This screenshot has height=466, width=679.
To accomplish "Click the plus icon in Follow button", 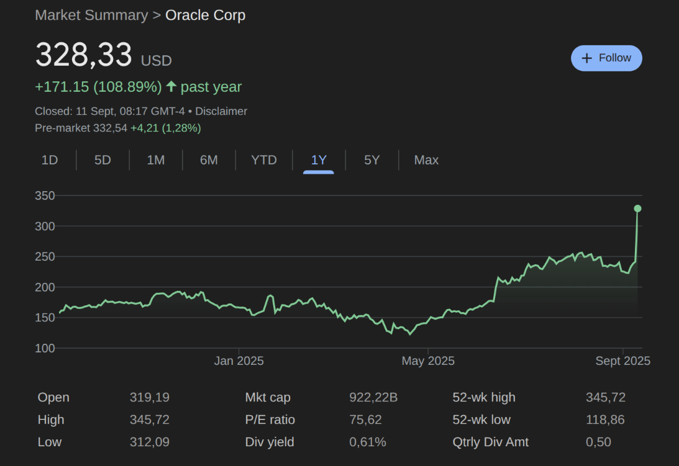I will (587, 58).
